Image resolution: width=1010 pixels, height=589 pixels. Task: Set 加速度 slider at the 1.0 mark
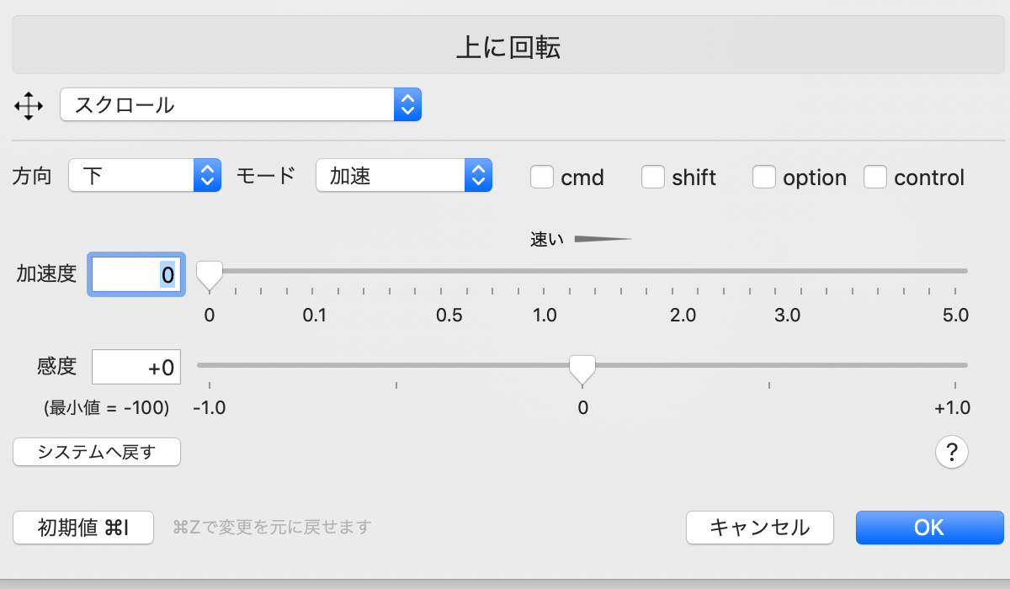point(545,271)
